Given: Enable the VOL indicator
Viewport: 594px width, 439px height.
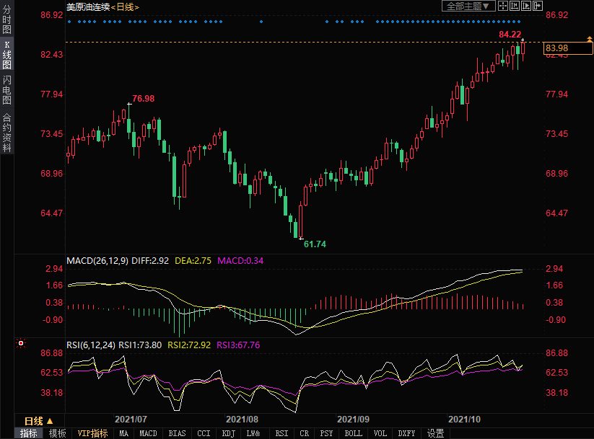Looking at the screenshot, I should [x=380, y=433].
